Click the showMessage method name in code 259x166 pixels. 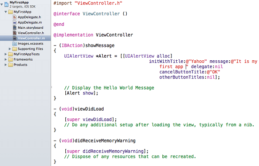tap(100, 45)
